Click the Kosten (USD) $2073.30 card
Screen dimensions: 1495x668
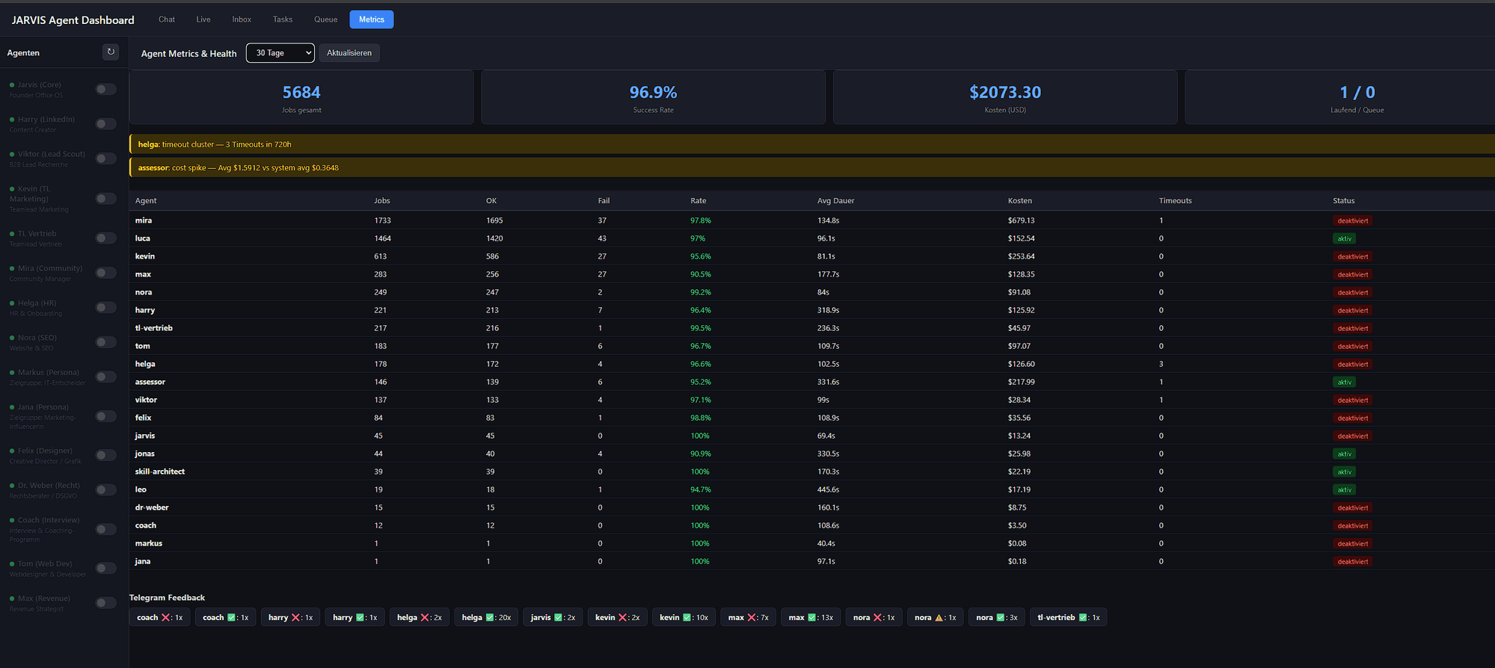[1005, 97]
